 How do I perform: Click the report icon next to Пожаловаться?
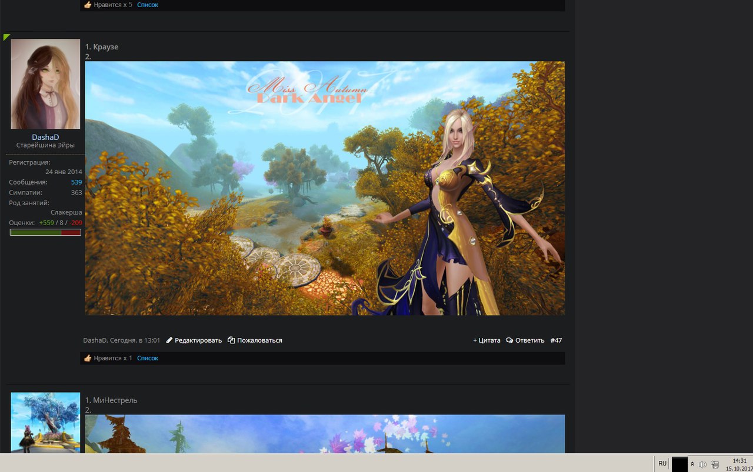coord(231,340)
